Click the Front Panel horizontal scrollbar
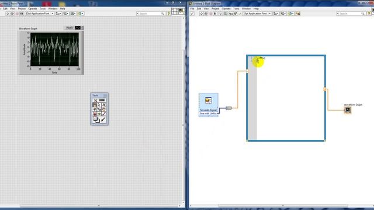This screenshot has height=210, width=374. (99, 206)
